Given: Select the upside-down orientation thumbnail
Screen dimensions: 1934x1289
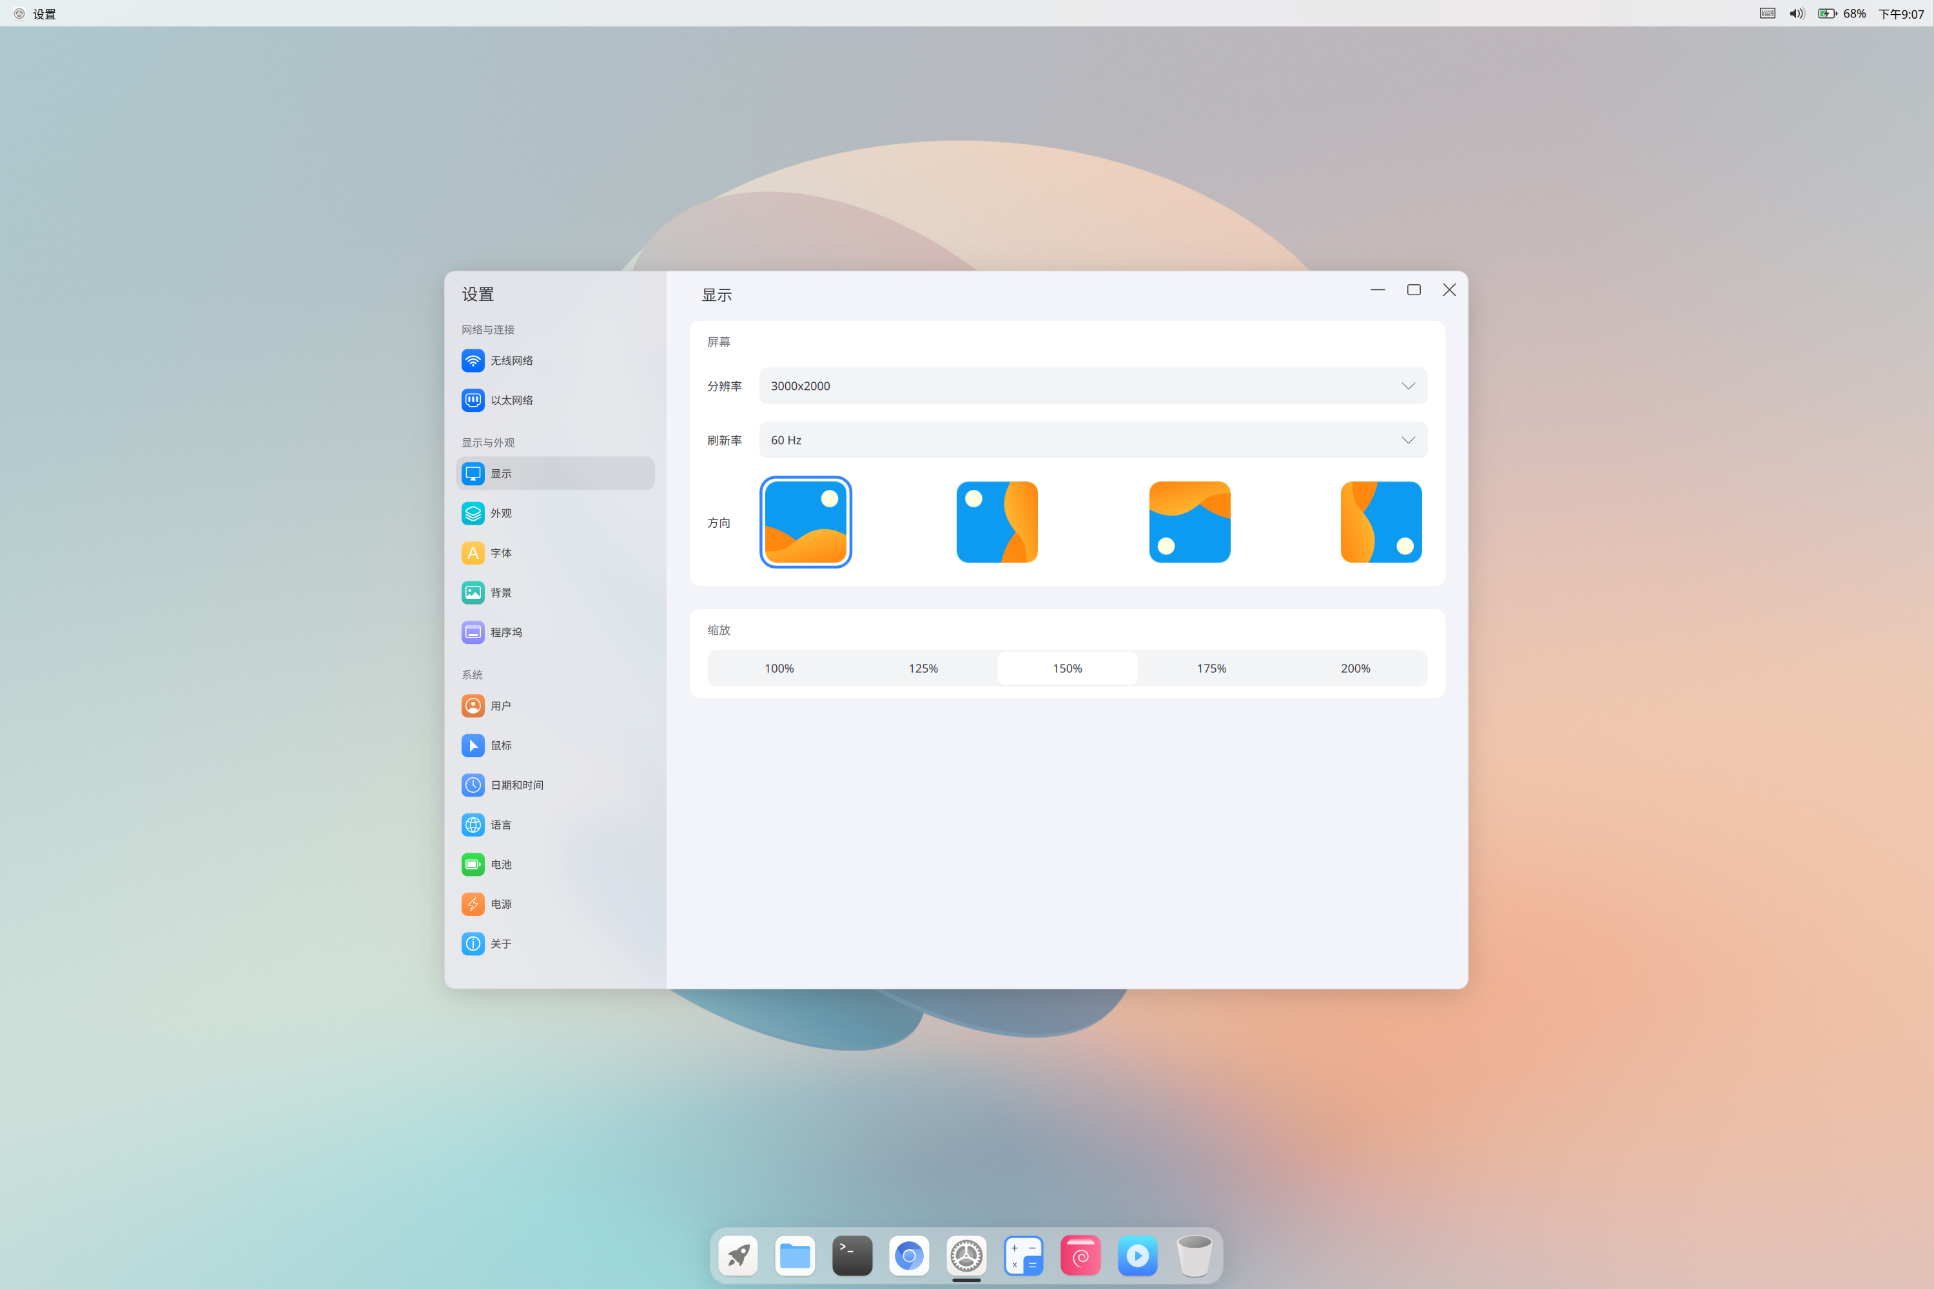Looking at the screenshot, I should [x=1189, y=522].
